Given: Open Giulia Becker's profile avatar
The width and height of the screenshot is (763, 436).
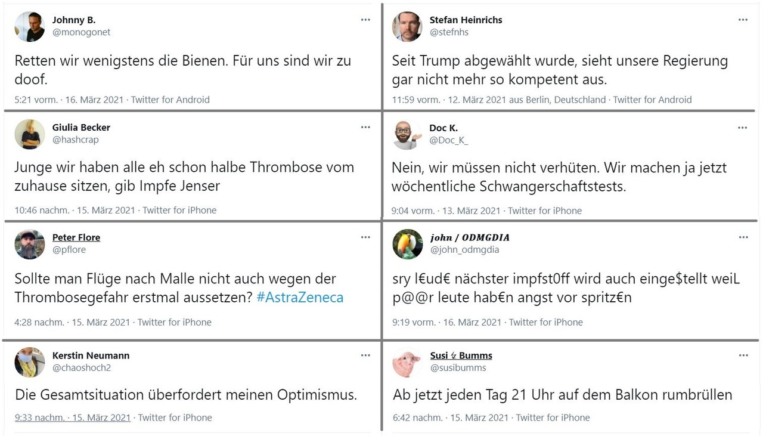Looking at the screenshot, I should (x=30, y=134).
